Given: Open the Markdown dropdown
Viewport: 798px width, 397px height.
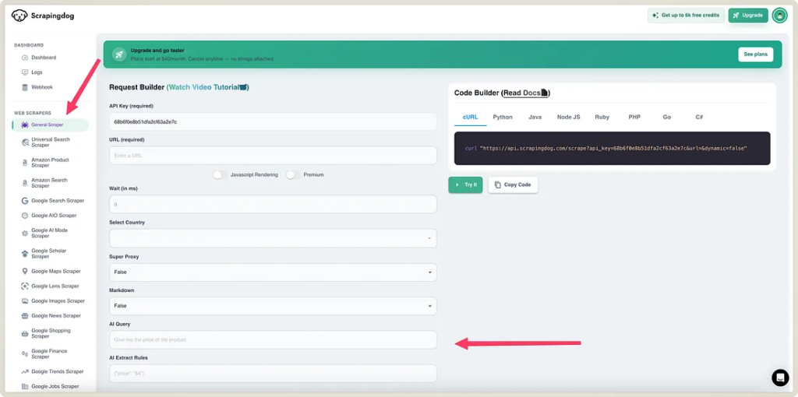Looking at the screenshot, I should [273, 306].
